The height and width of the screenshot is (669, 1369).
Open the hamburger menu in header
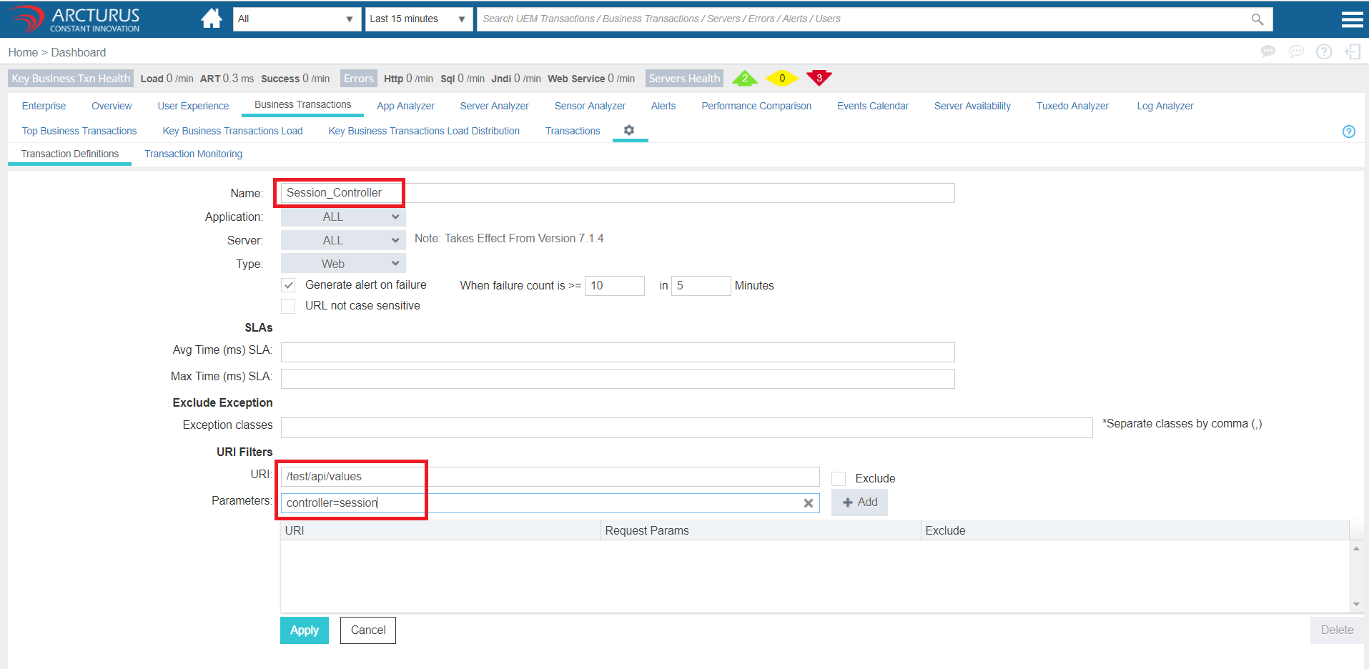coord(1352,19)
